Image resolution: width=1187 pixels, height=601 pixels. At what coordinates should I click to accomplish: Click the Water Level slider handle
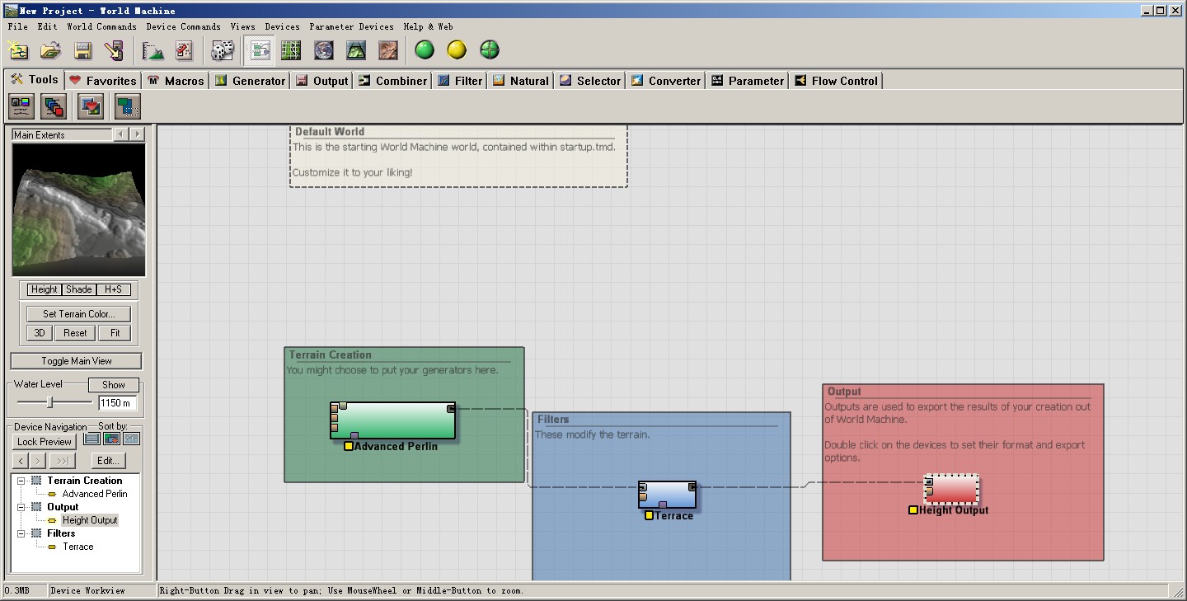50,402
